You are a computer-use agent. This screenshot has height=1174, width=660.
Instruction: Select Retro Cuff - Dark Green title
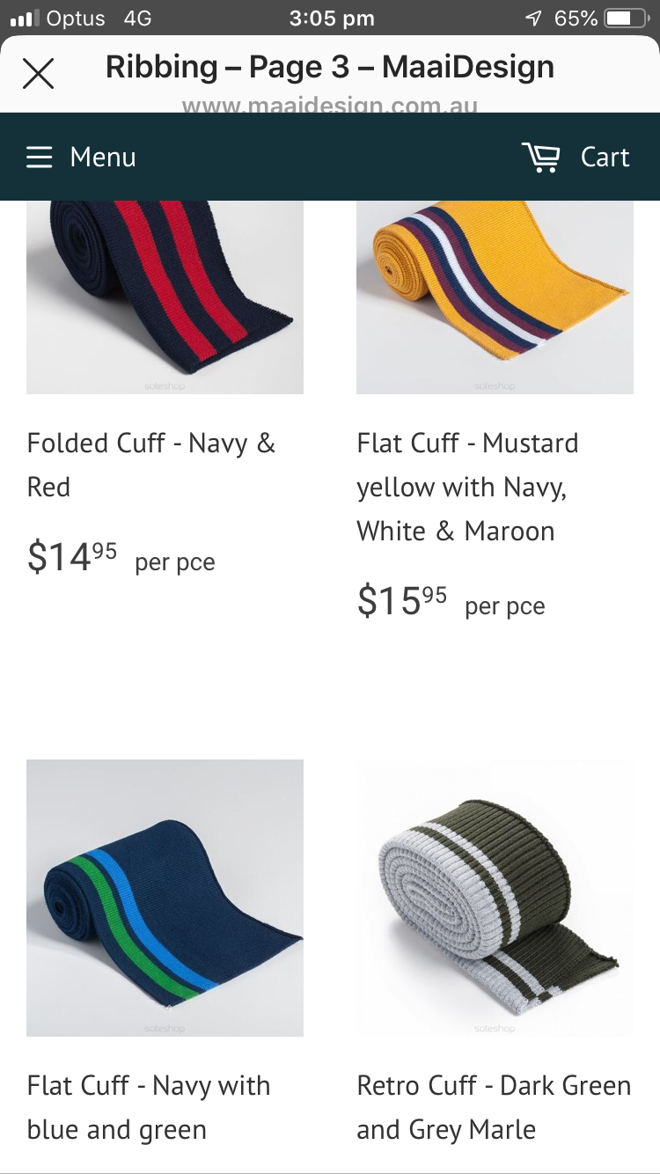494,1107
